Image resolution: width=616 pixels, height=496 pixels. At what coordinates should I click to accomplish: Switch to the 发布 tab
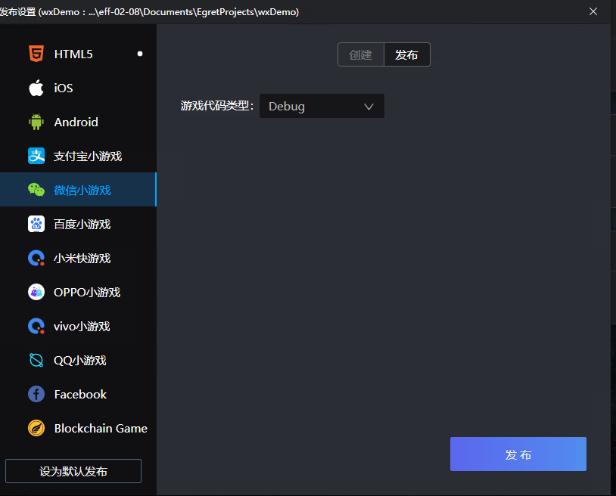point(406,54)
